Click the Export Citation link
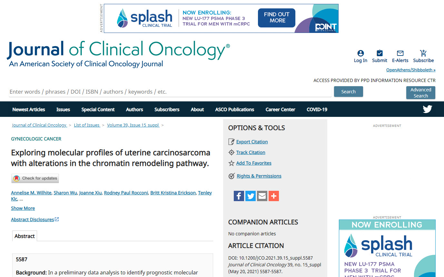This screenshot has height=277, width=444. point(252,142)
